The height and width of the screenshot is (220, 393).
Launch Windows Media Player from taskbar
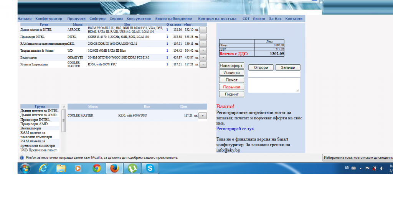[x=78, y=168]
